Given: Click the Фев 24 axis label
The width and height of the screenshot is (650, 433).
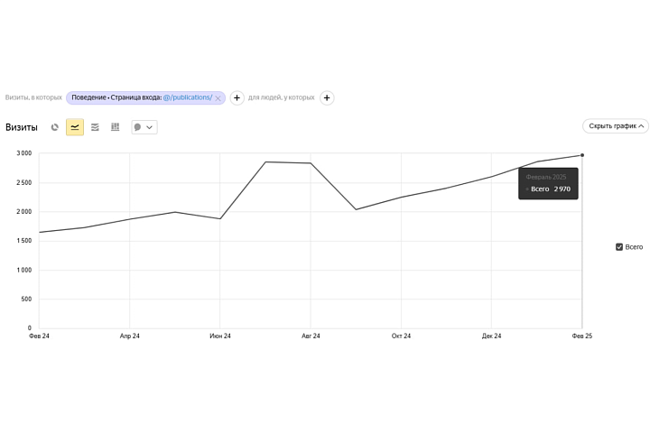Looking at the screenshot, I should click(39, 336).
